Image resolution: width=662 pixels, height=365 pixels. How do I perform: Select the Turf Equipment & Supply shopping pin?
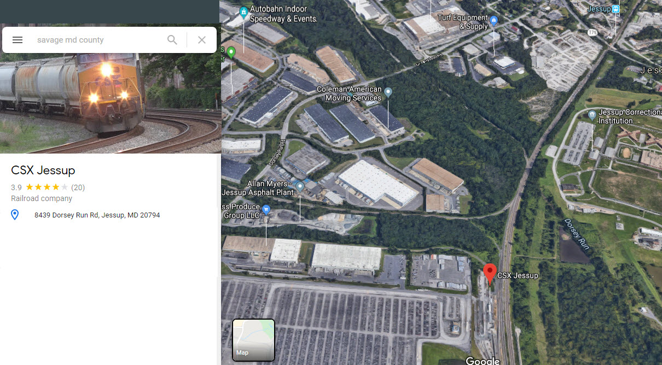click(494, 21)
